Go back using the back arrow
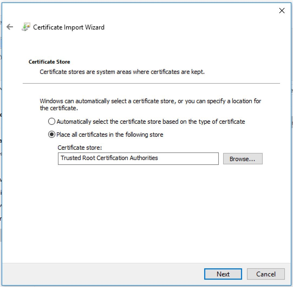 click(10, 27)
